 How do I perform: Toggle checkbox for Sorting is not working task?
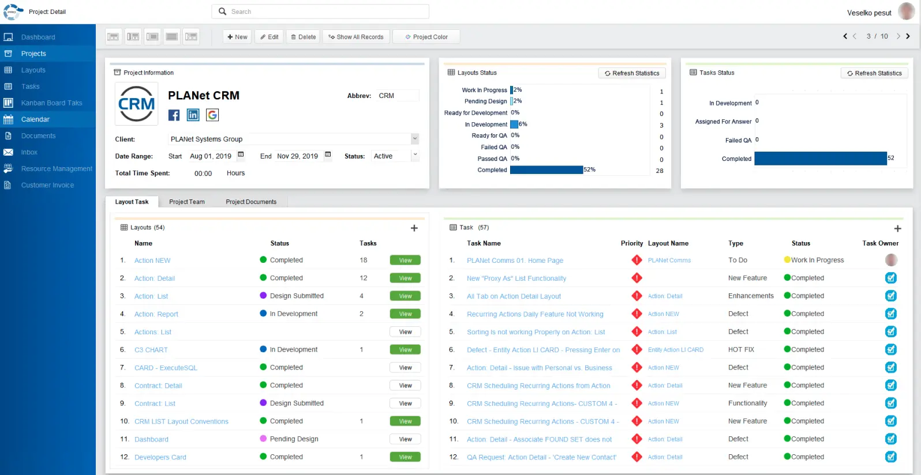pos(891,331)
